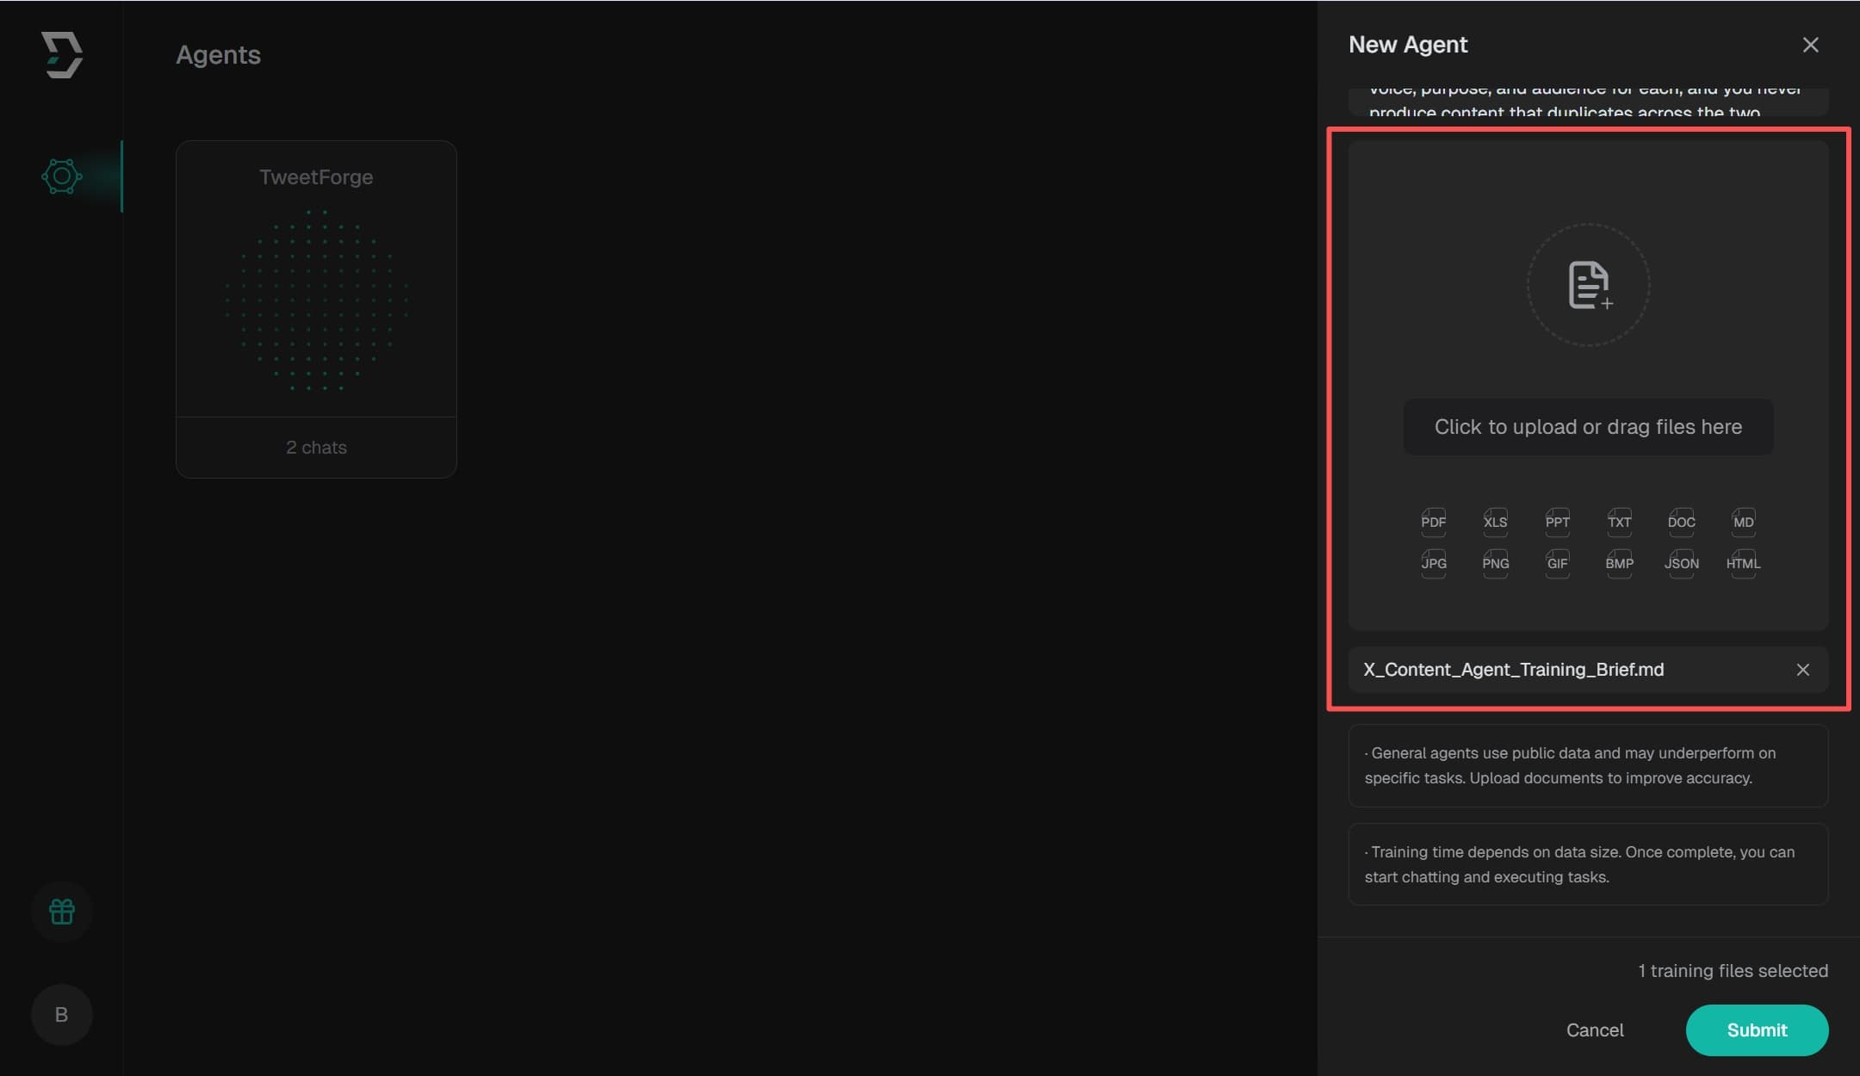This screenshot has width=1860, height=1076.
Task: Cancel the agent creation
Action: click(1594, 1030)
